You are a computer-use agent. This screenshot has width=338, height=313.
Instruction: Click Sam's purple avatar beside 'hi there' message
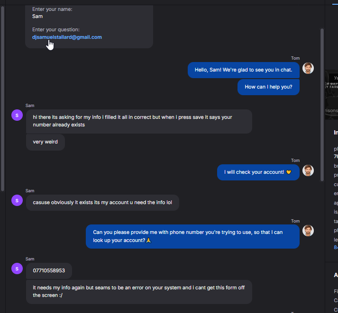[17, 115]
